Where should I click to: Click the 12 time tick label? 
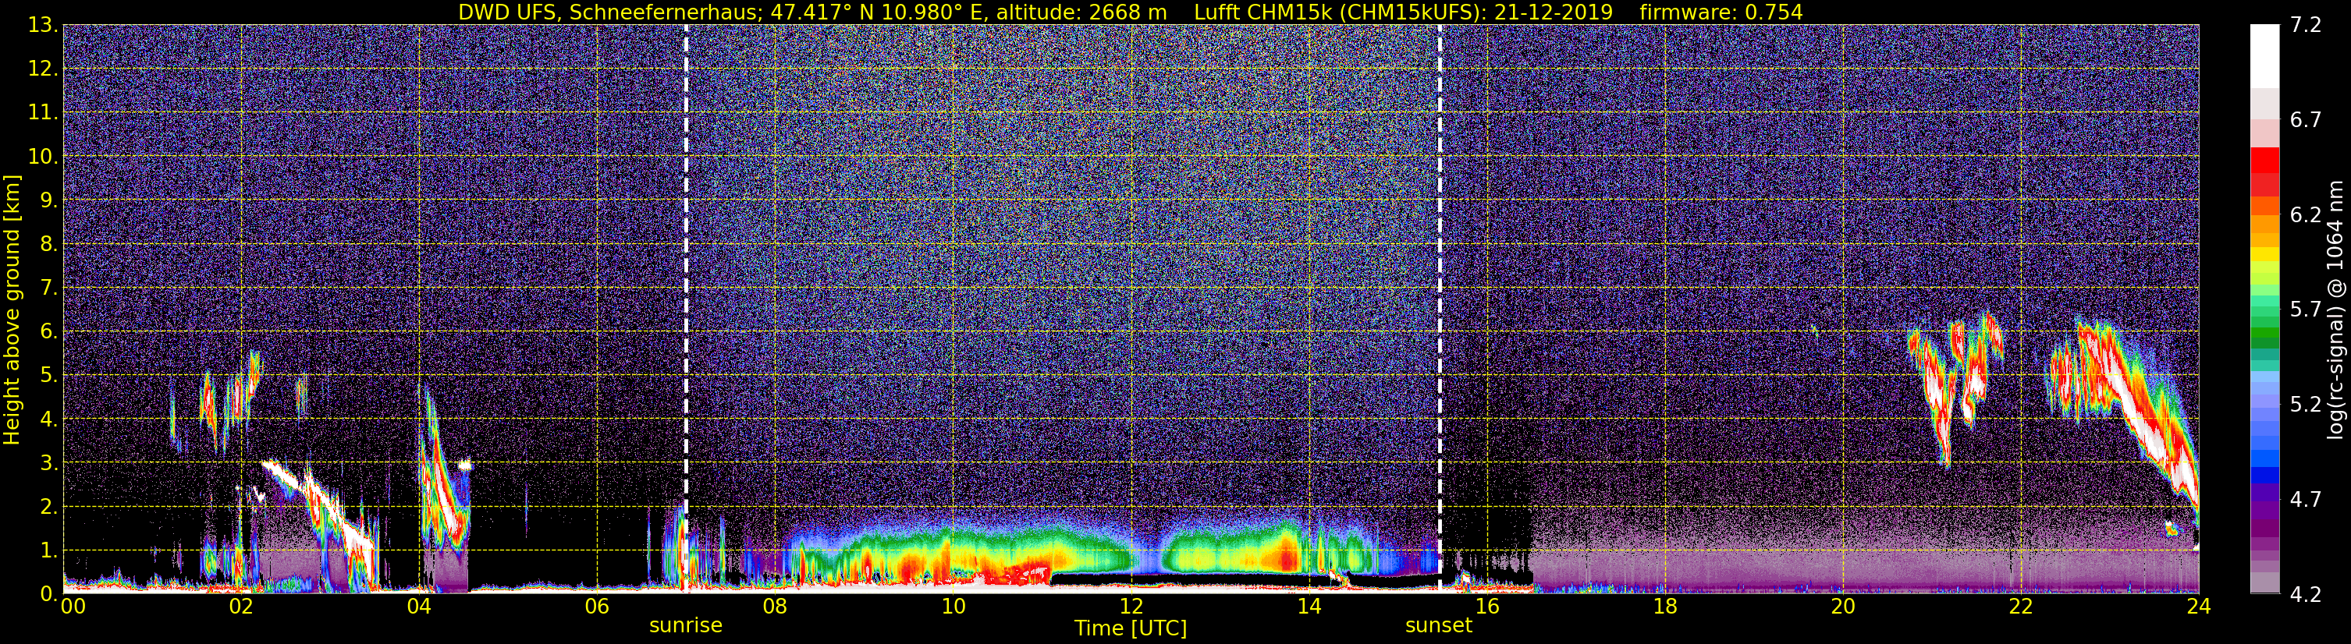click(x=1131, y=607)
